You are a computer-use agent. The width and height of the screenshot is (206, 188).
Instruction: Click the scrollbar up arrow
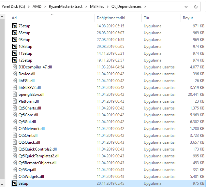[x=2, y=17]
